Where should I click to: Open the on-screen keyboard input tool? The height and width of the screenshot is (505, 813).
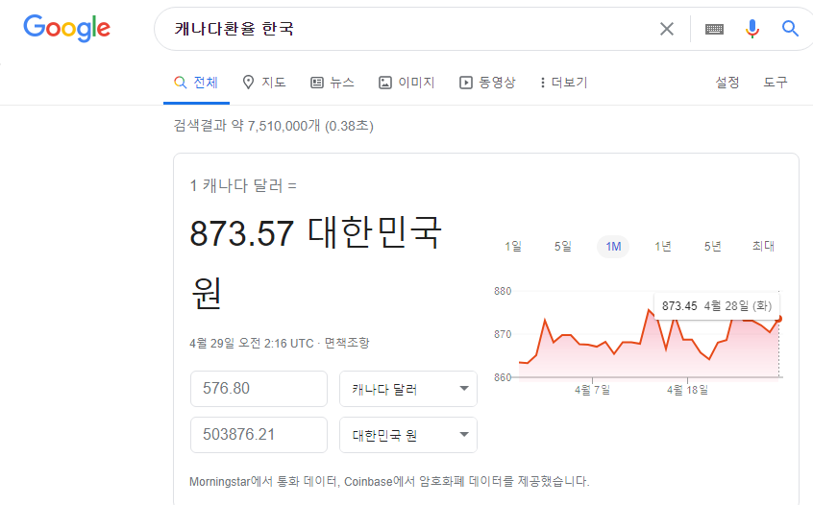point(714,29)
